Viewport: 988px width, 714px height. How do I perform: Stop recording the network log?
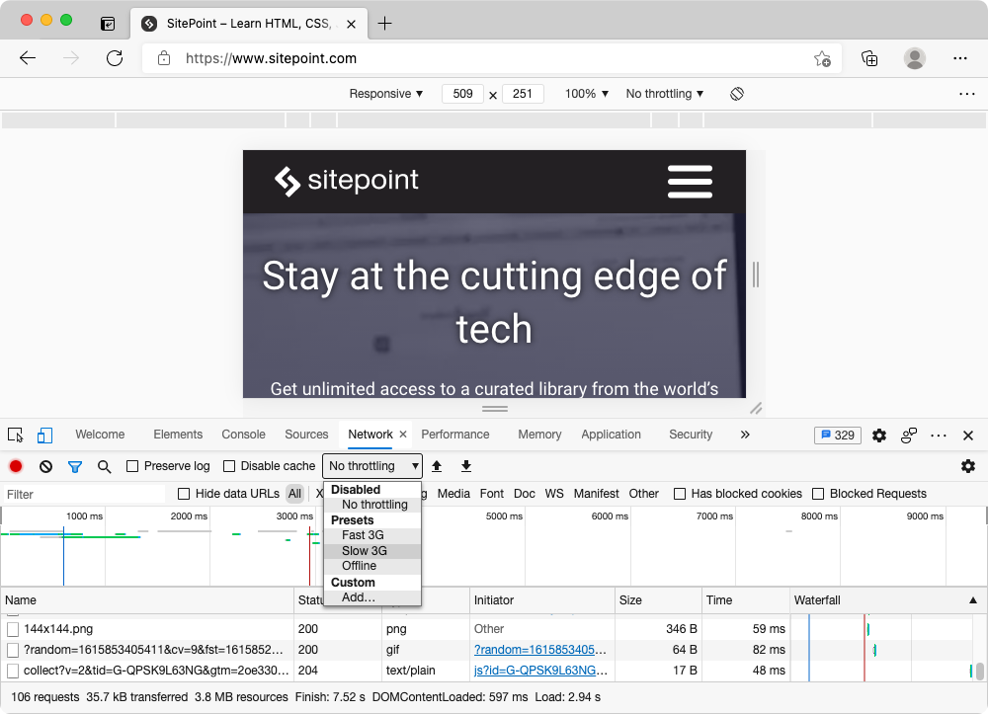15,465
